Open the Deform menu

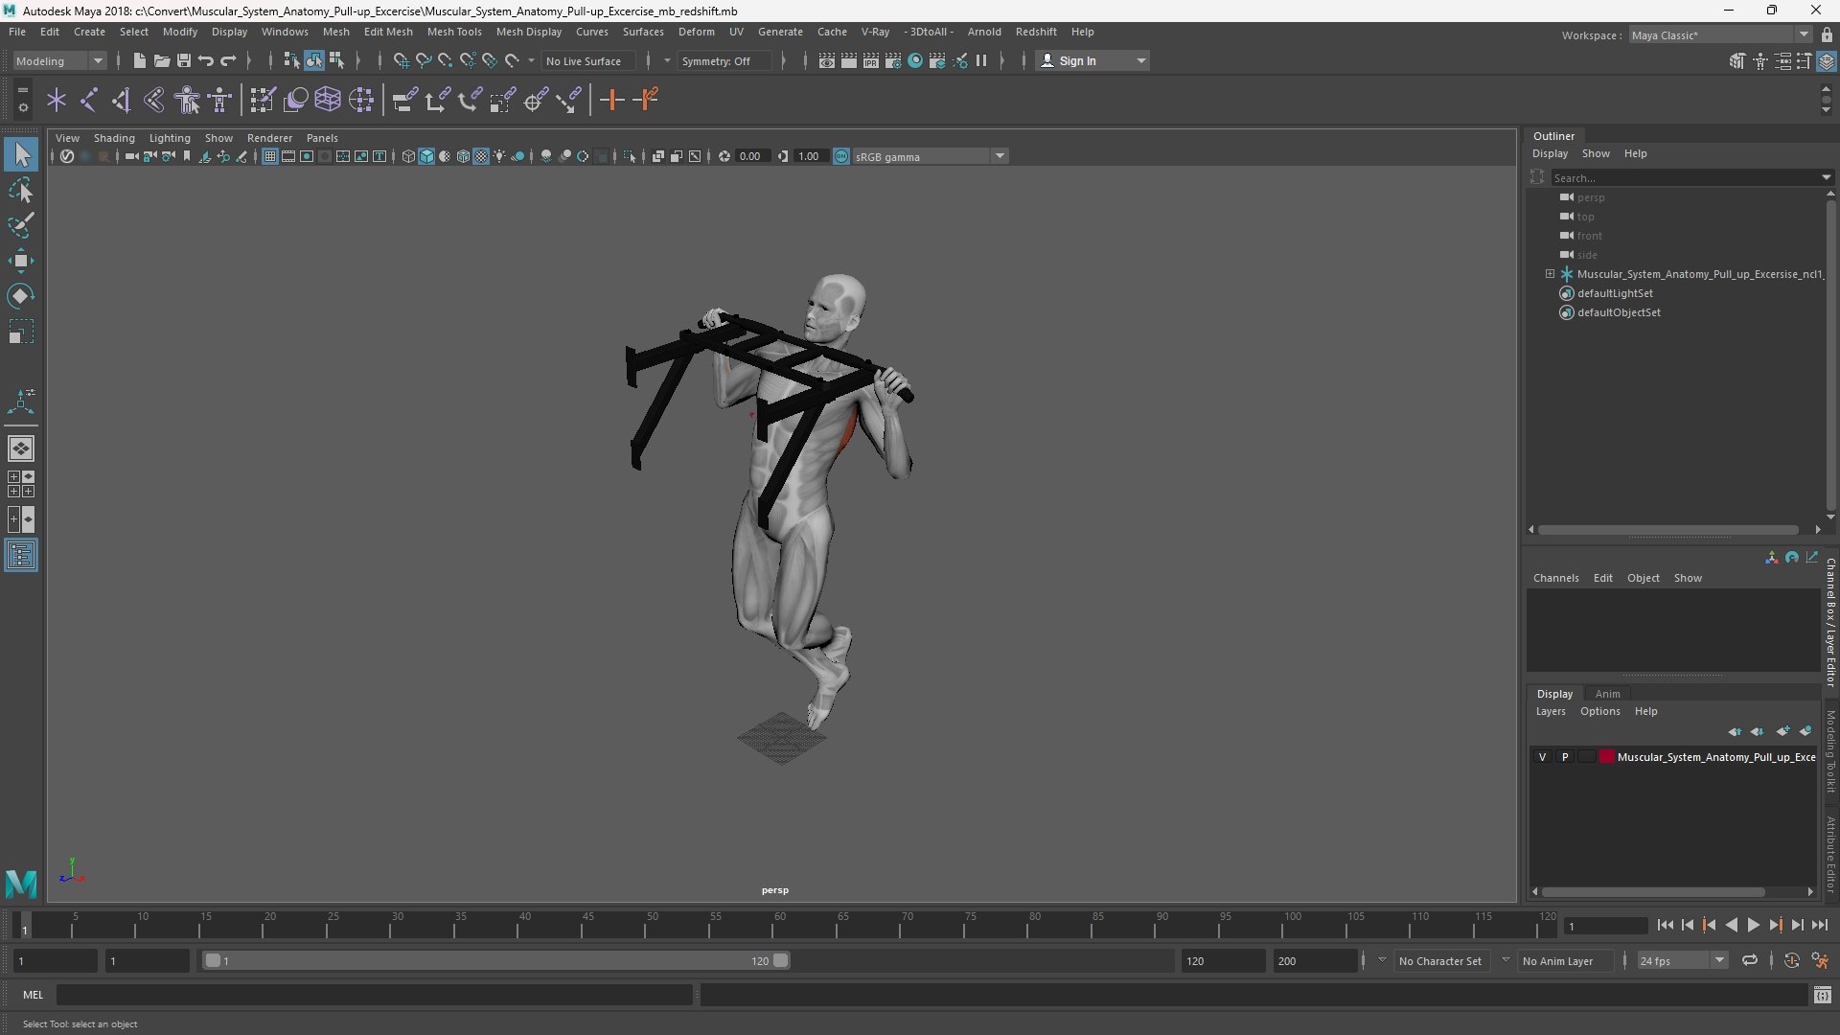pyautogui.click(x=696, y=32)
